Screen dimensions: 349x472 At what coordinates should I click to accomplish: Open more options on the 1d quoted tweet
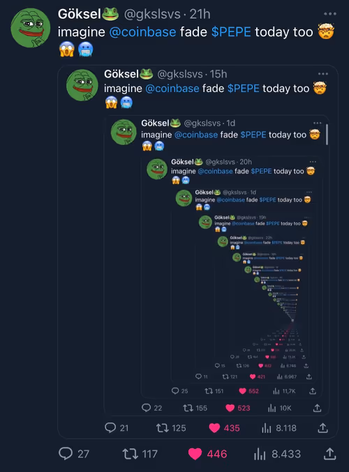318,123
